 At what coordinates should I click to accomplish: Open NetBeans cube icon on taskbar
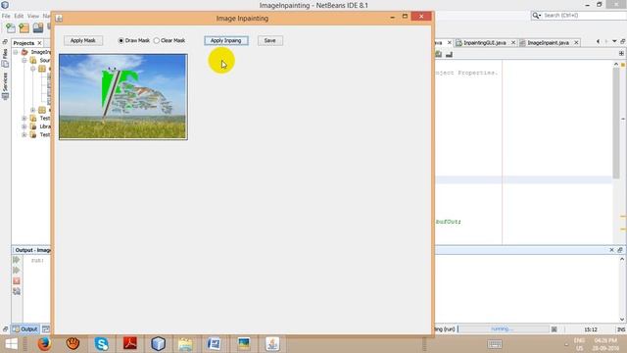[159, 344]
